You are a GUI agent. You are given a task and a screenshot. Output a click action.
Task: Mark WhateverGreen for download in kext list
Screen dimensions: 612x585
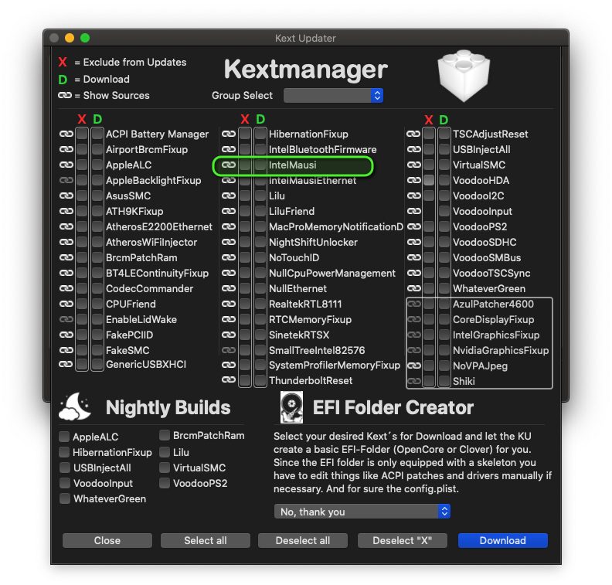click(444, 288)
